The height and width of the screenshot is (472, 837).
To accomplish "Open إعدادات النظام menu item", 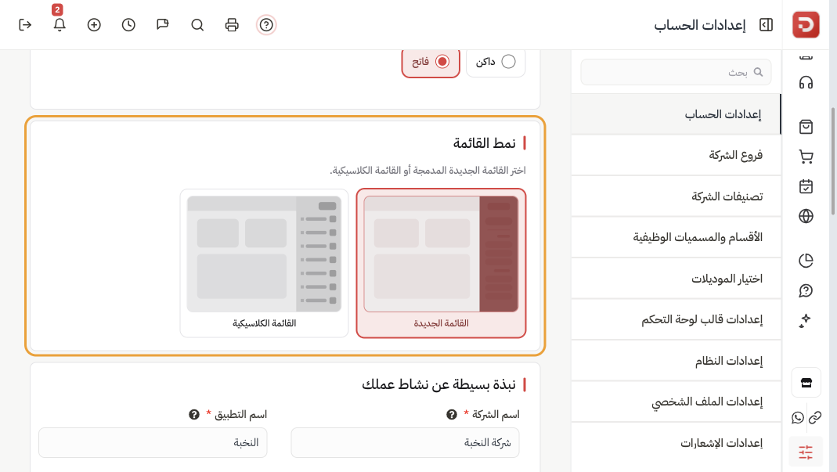I will pos(676,361).
